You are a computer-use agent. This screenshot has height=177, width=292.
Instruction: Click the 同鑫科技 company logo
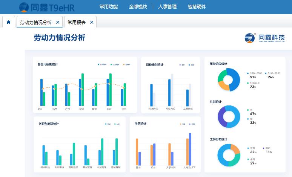pyautogui.click(x=264, y=38)
